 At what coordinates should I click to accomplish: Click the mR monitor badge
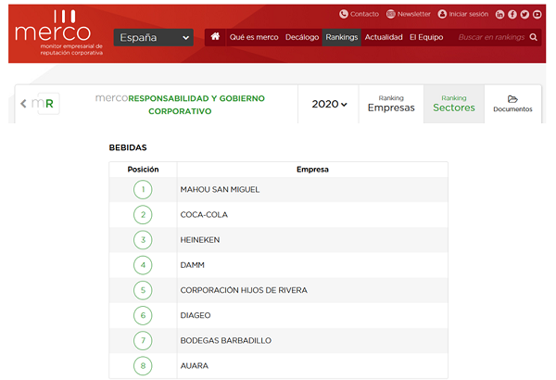point(46,104)
